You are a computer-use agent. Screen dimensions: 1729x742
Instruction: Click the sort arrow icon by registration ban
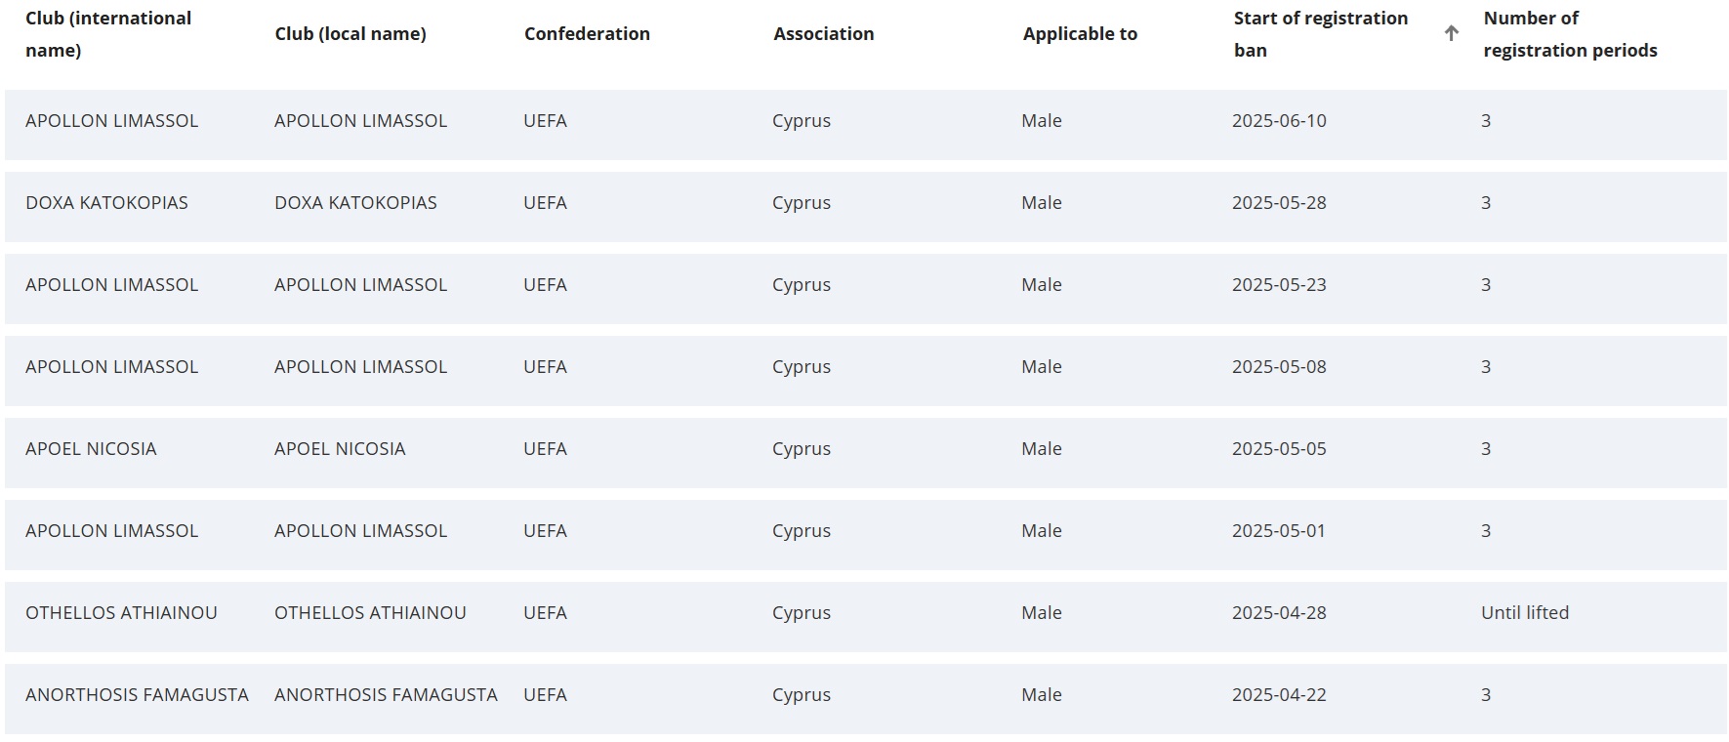tap(1451, 33)
